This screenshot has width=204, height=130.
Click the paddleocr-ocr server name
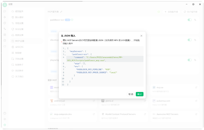click(57, 20)
